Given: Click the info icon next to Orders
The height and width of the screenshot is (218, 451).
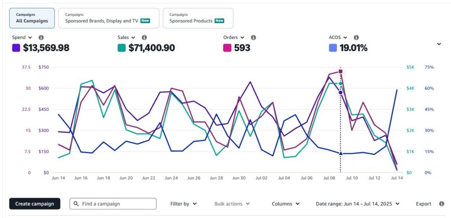Looking at the screenshot, I should tap(253, 38).
